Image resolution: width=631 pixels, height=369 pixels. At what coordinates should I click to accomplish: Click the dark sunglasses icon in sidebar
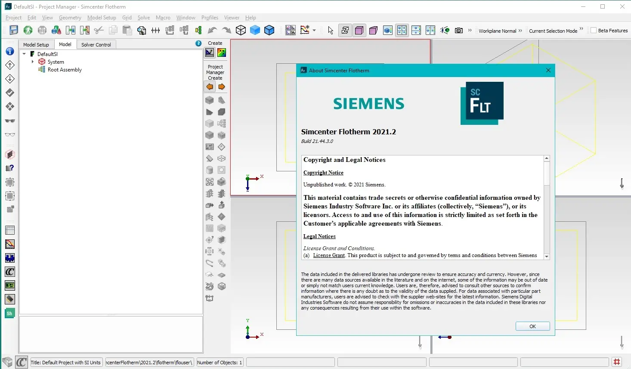tap(10, 121)
